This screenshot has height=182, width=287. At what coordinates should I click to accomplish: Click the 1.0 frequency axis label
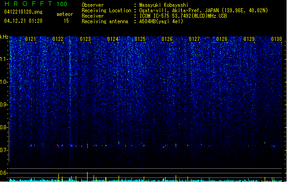point(4,82)
